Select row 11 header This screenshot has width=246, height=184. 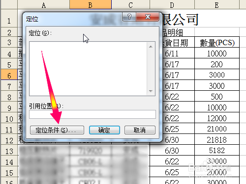coord(9,129)
